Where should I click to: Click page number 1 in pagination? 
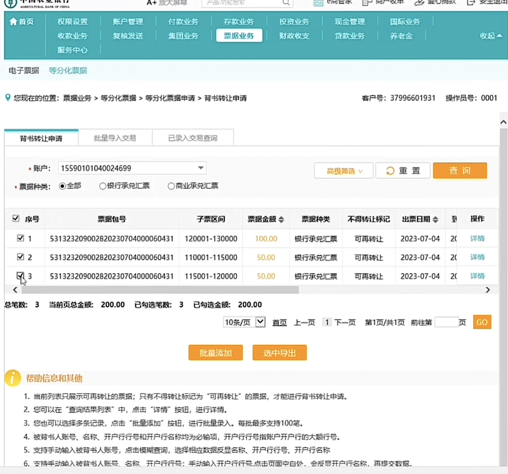coord(327,322)
